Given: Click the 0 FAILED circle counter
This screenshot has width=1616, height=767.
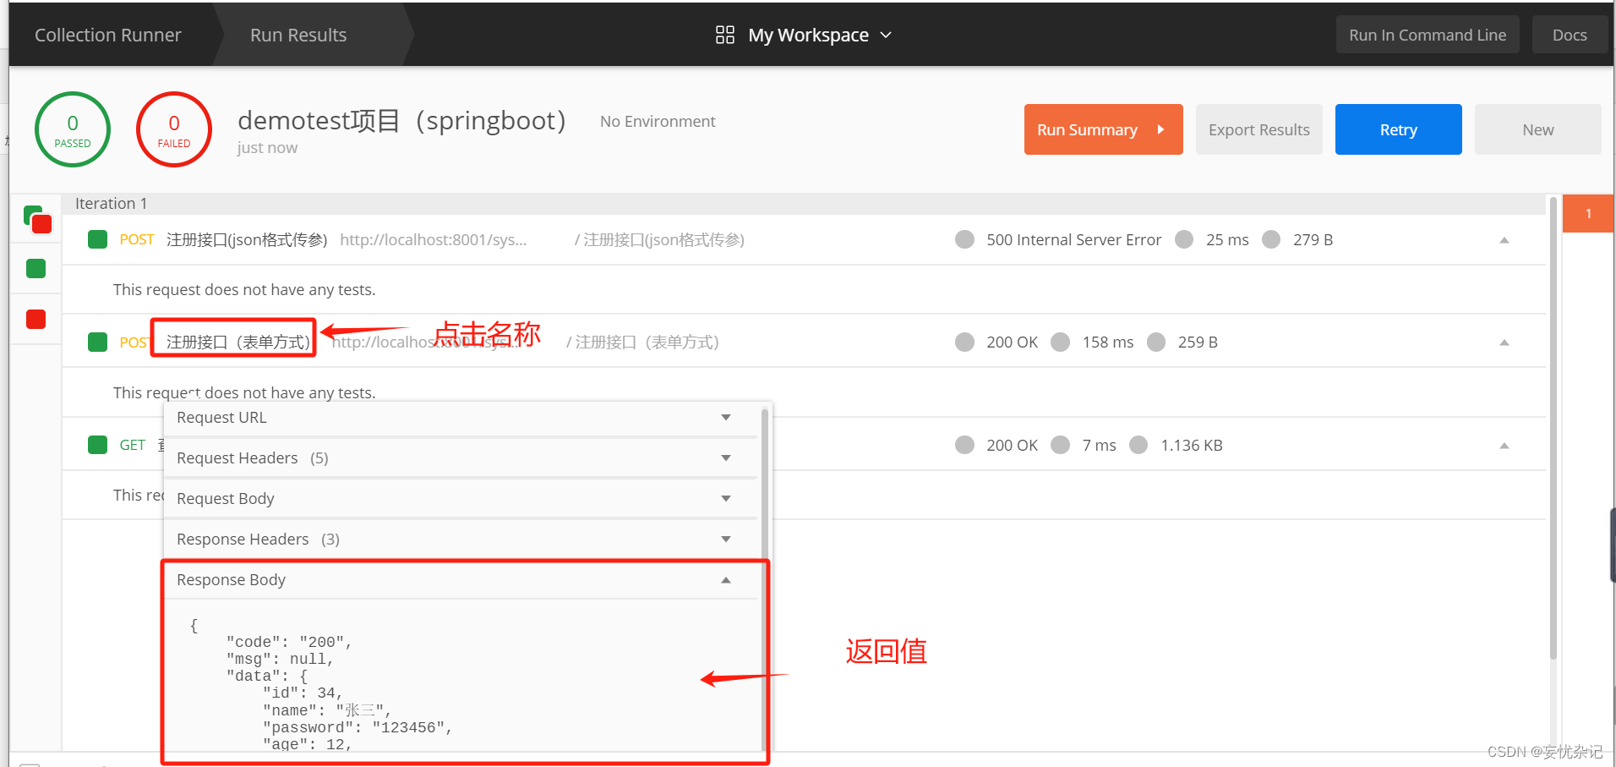Looking at the screenshot, I should coord(174,129).
